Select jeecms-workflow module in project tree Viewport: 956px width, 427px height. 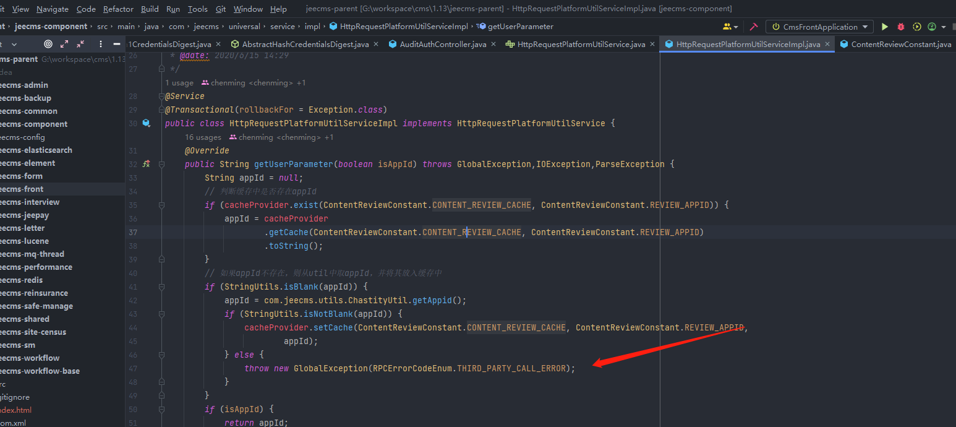(x=30, y=358)
